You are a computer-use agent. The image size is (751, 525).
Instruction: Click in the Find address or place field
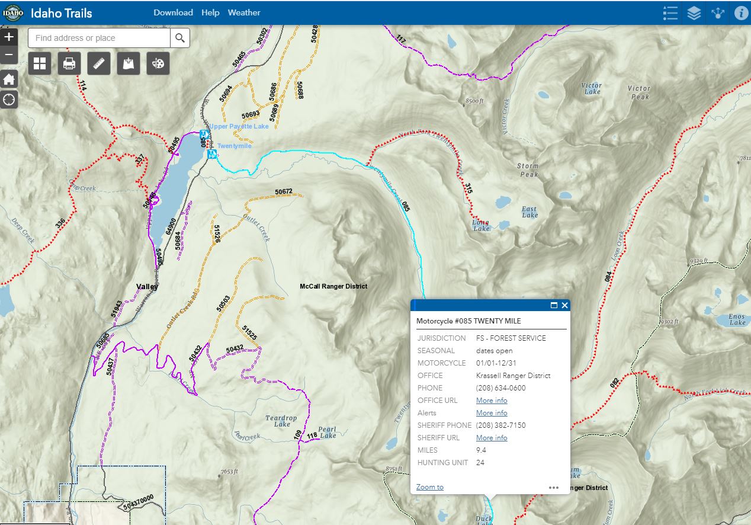[100, 38]
